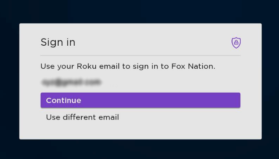Tap the padlock badge in dialog corner
Viewport: 279px width, 159px height.
236,43
